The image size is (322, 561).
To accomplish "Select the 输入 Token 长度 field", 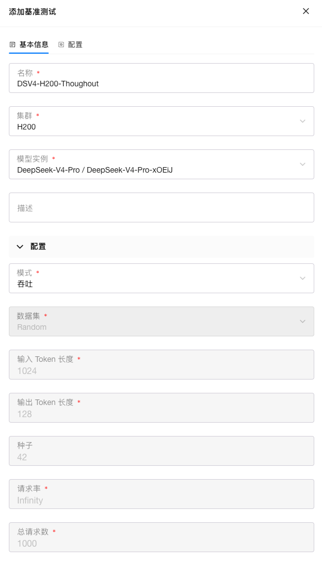I will (x=162, y=365).
